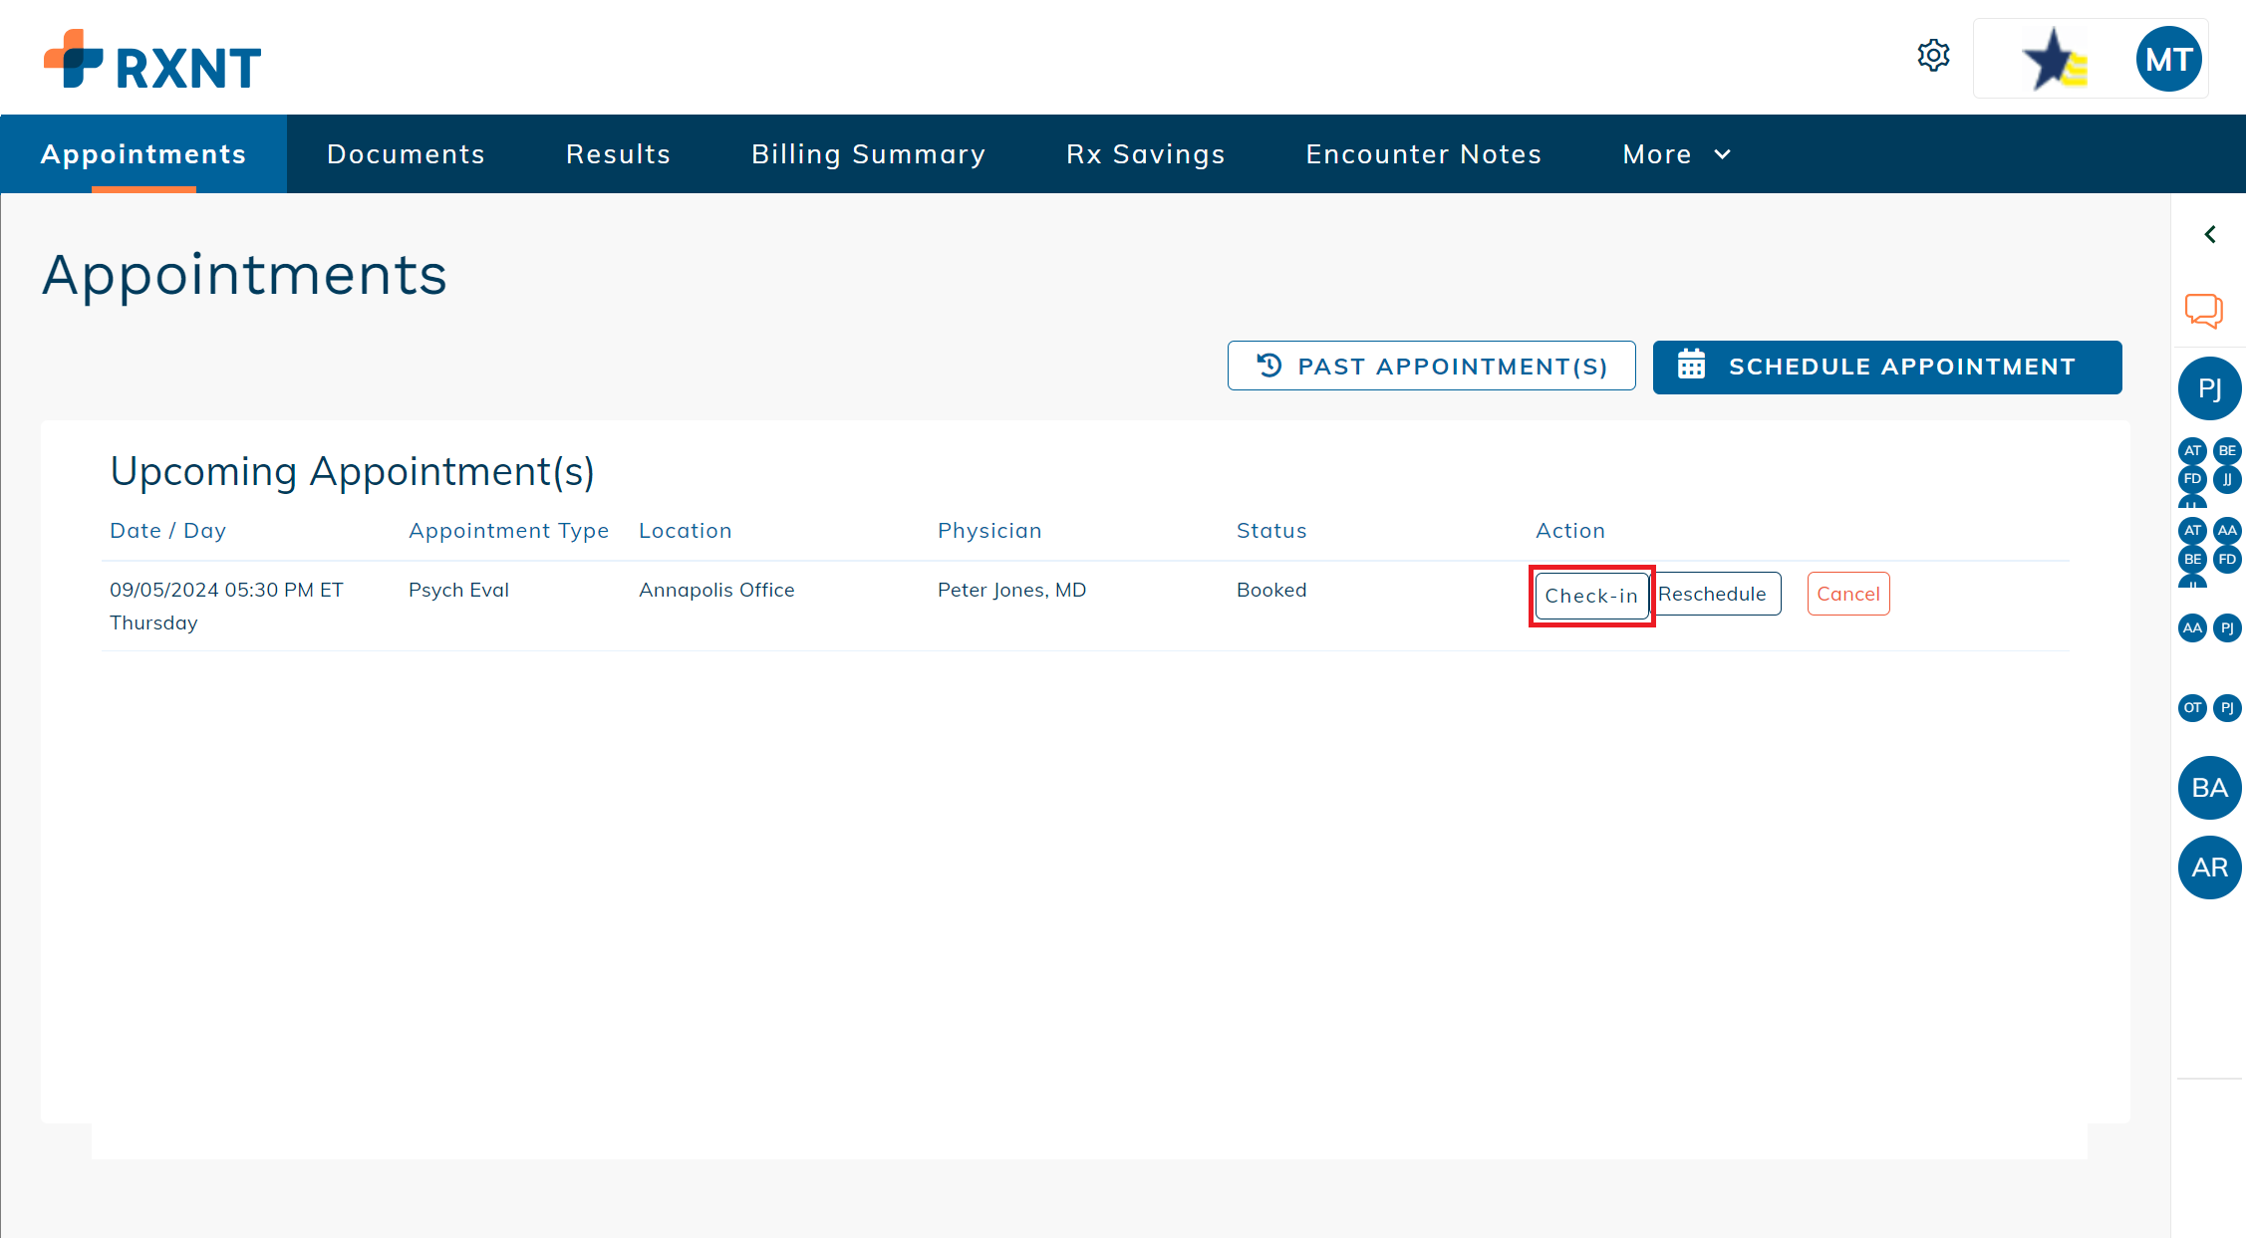This screenshot has width=2246, height=1238.
Task: Click the Physician column header
Action: 989,531
